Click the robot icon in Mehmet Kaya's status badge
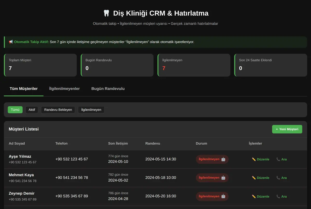The image size is (311, 209). [223, 178]
